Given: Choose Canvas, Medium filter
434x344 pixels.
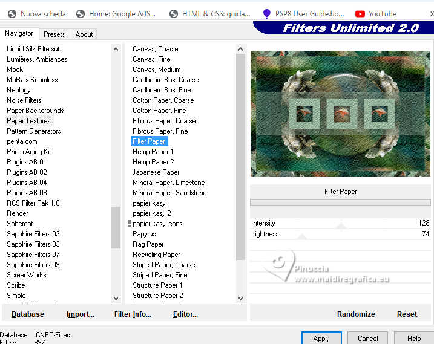Looking at the screenshot, I should pos(156,70).
